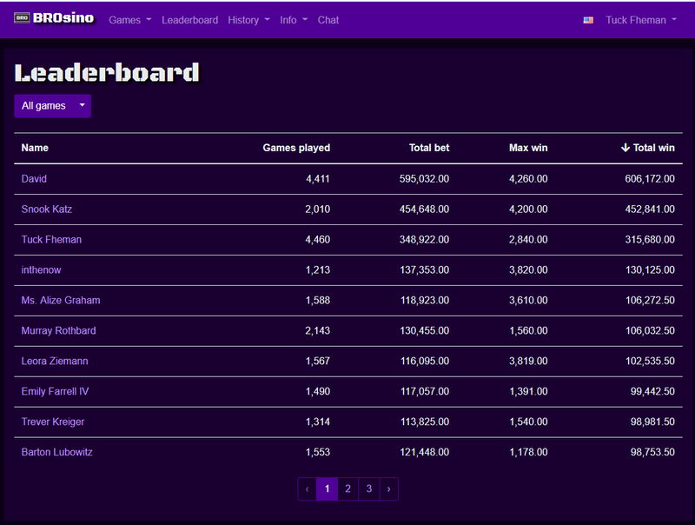Click Leora Ziemann max win 3,819.00
This screenshot has height=525, width=695.
click(x=528, y=361)
